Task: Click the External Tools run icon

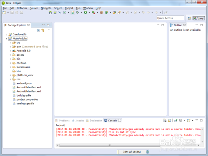Action: 94,12
